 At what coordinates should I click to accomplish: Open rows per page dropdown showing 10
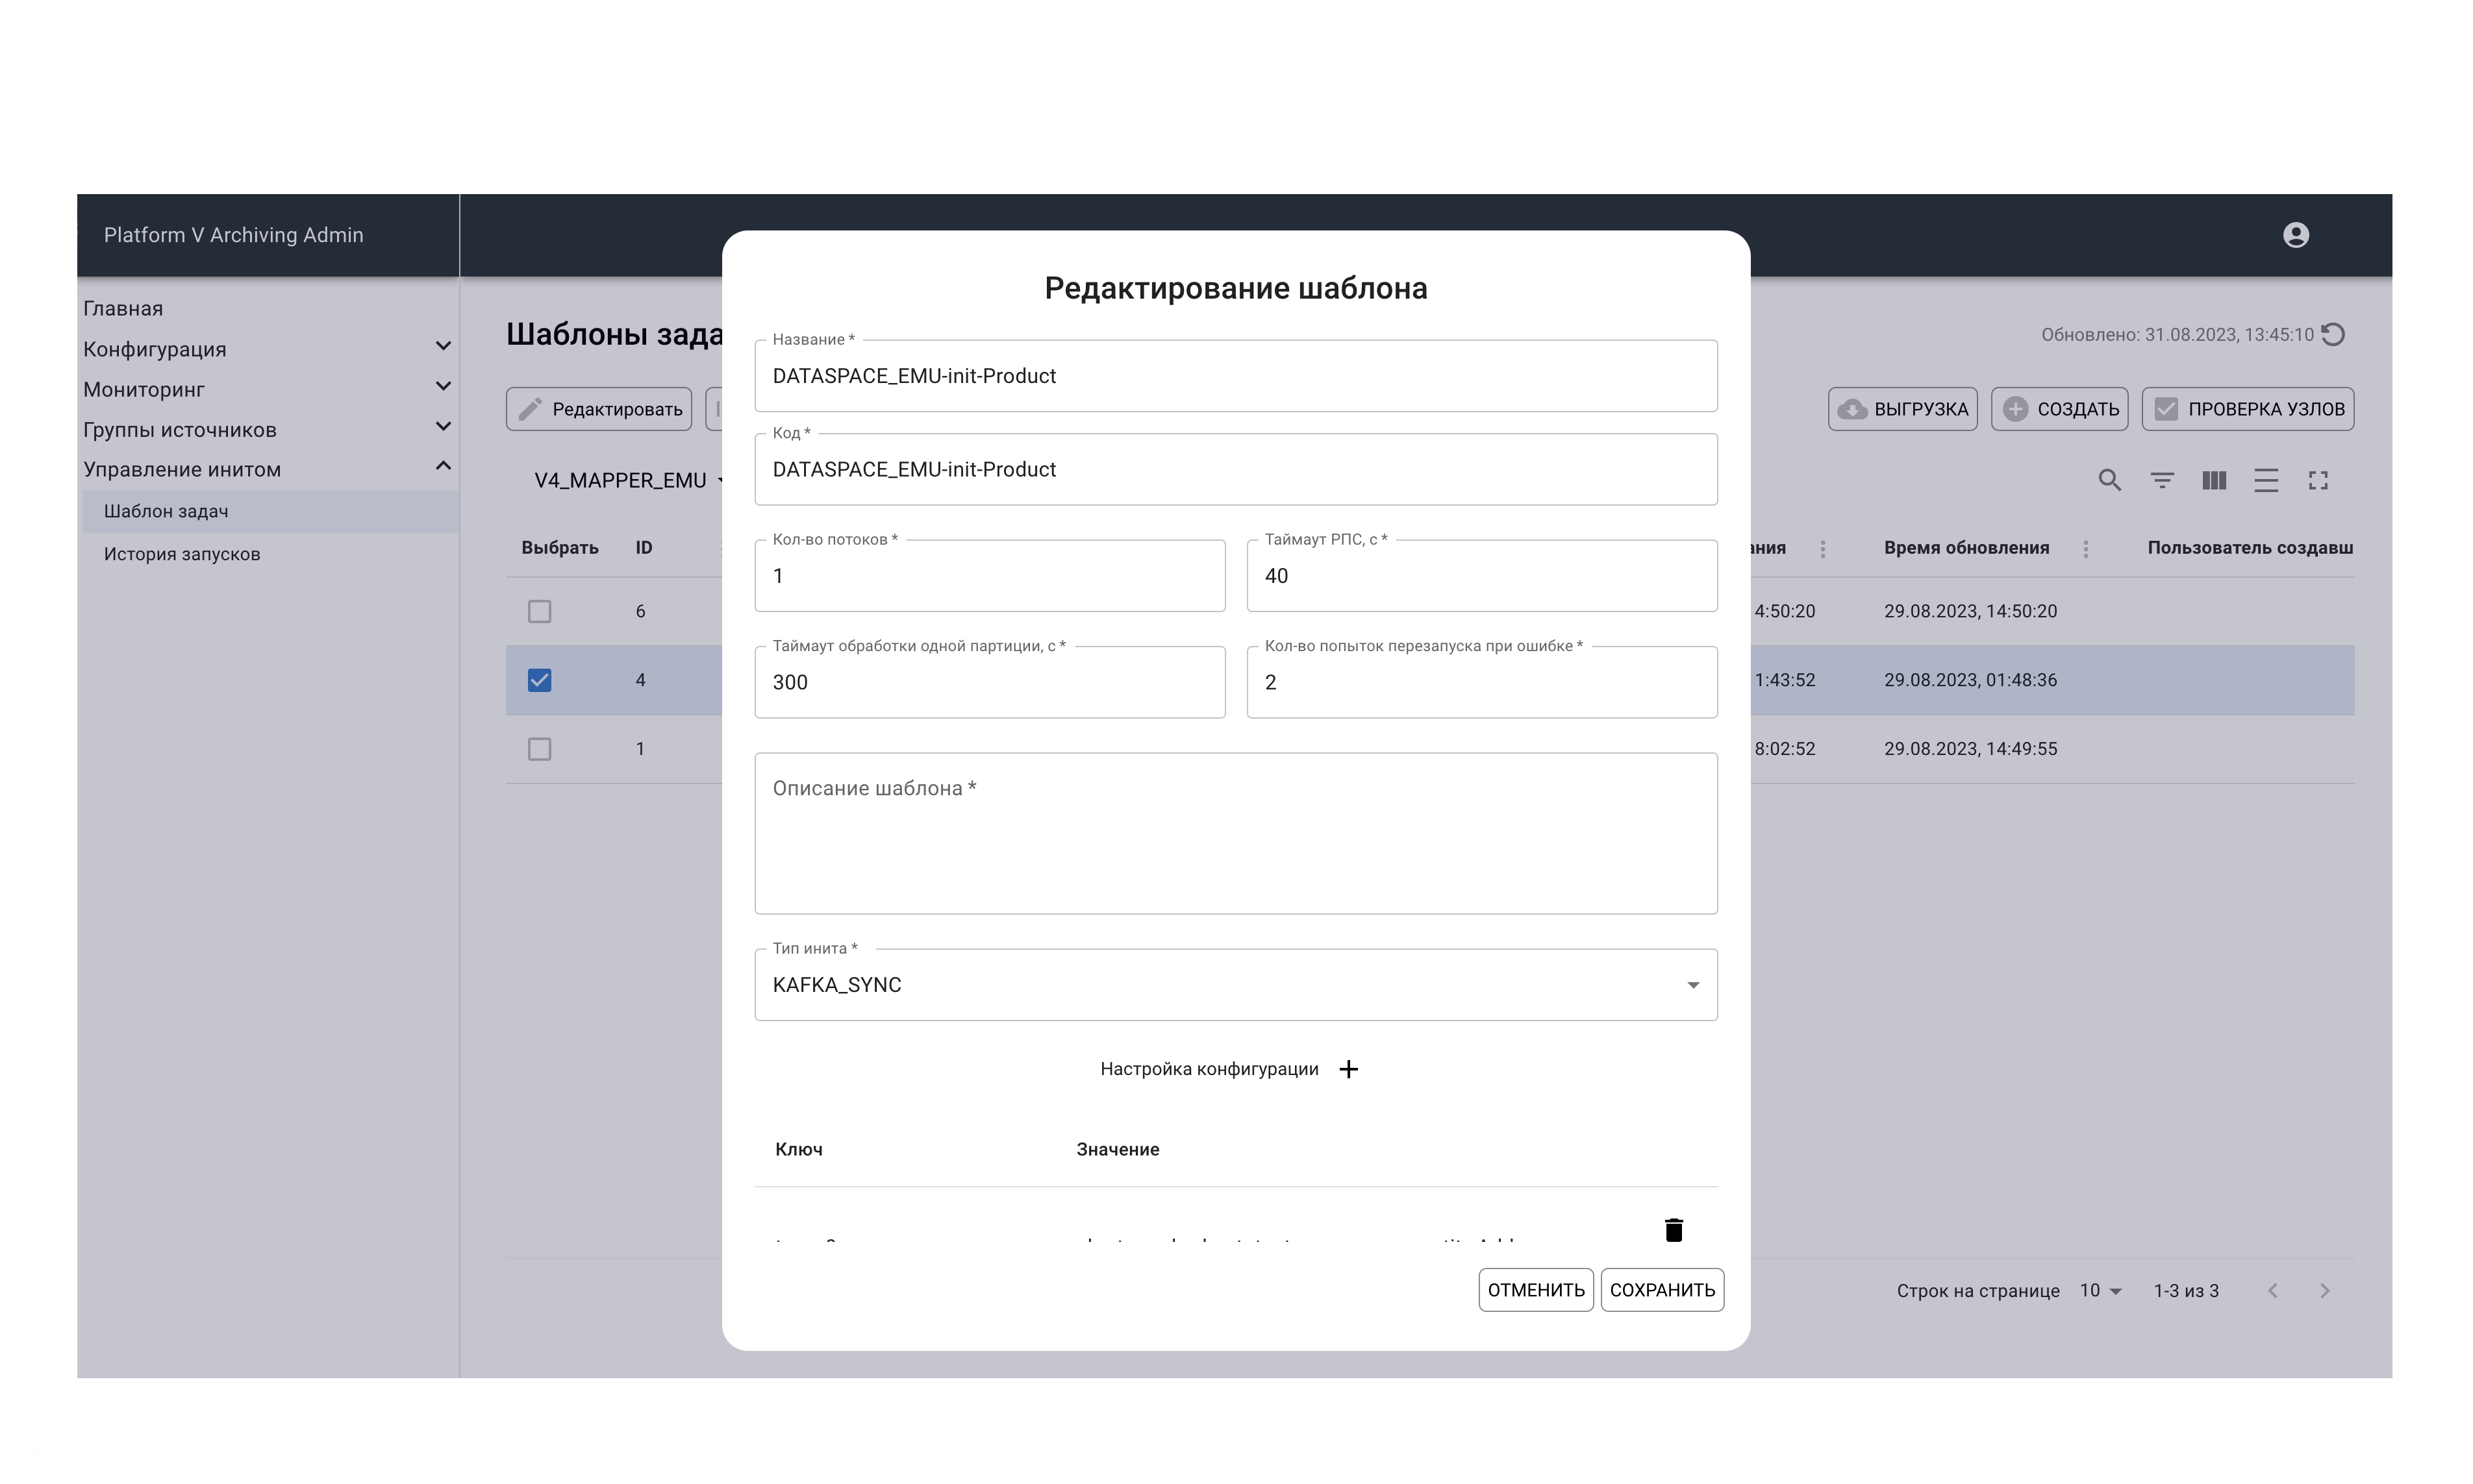[2100, 1291]
